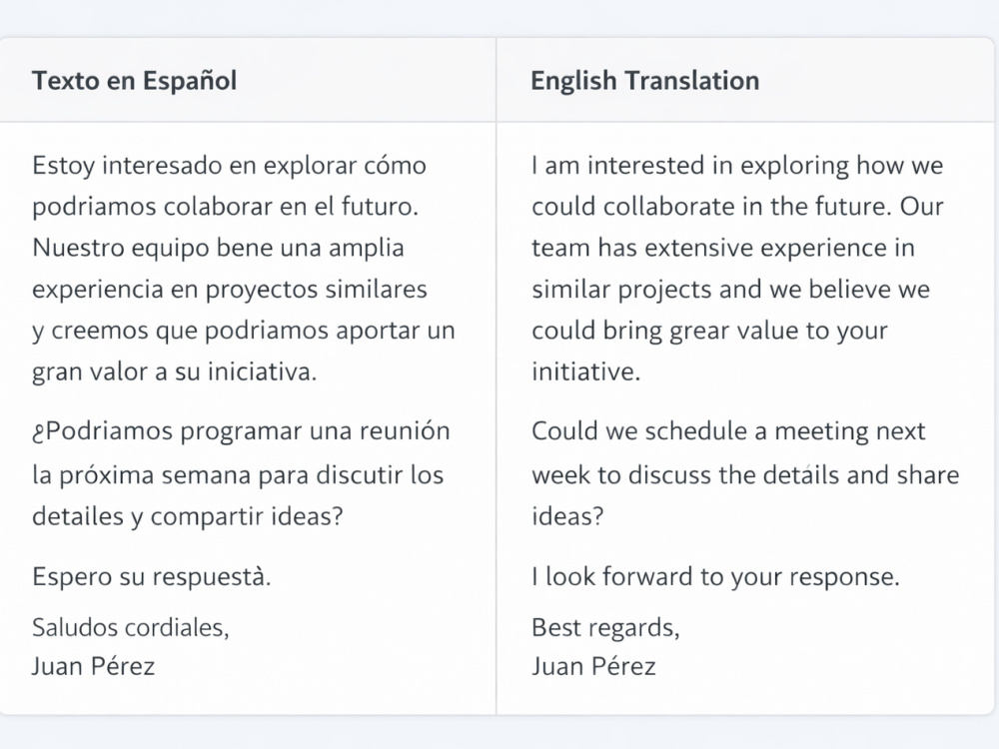Click the word 'detailes' in the Spanish question
This screenshot has height=749, width=999.
click(x=78, y=516)
